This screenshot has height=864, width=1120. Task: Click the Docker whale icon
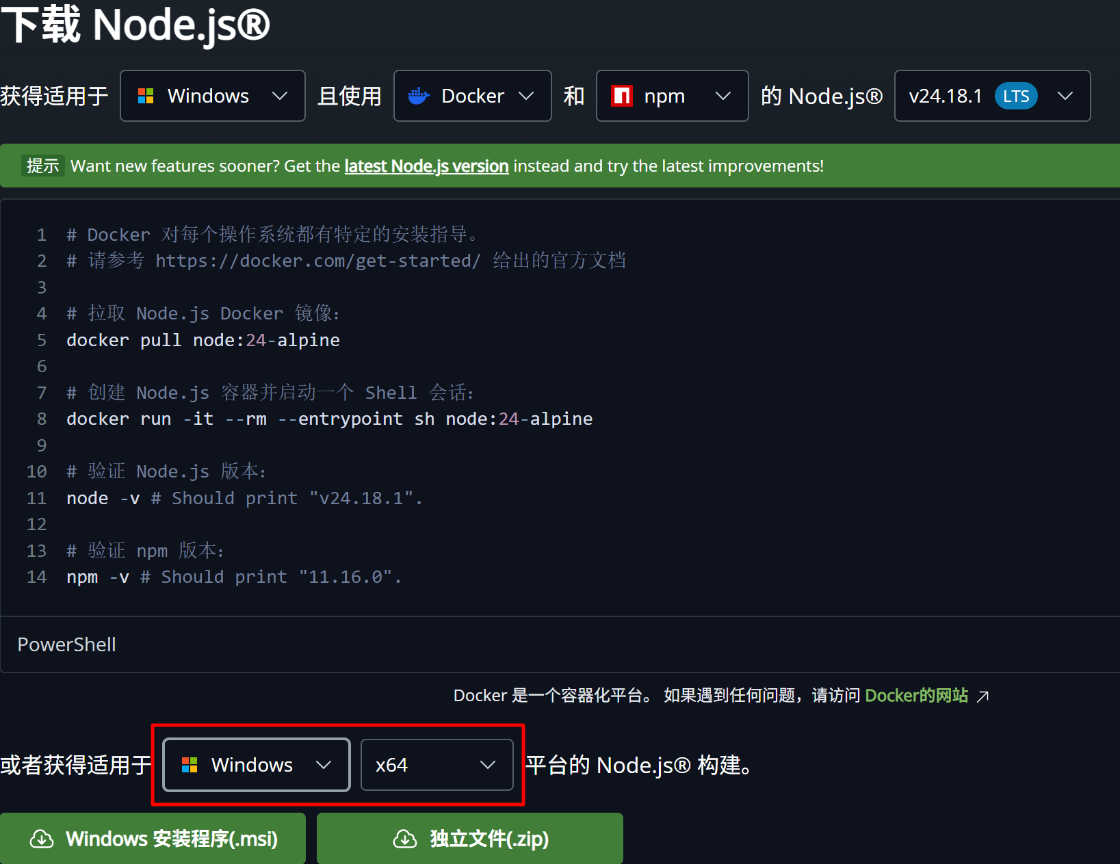pyautogui.click(x=419, y=96)
